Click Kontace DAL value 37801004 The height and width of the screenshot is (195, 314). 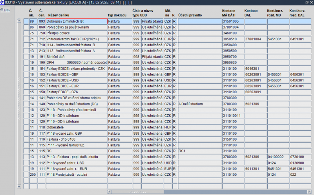pos(256,39)
